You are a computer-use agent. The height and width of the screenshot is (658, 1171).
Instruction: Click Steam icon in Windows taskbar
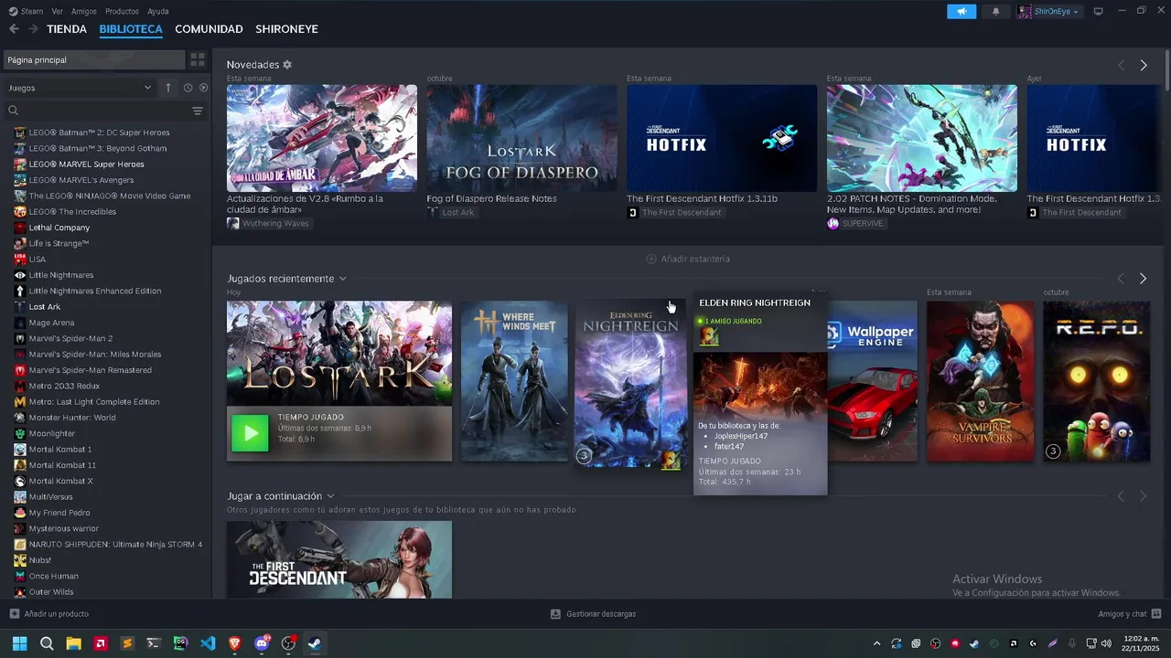(315, 643)
